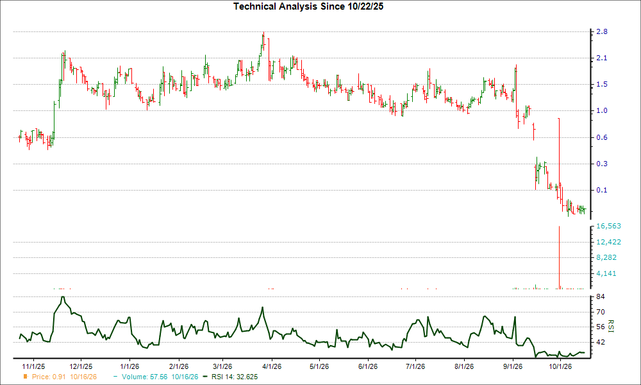Click the RSI axis value 42

[601, 342]
